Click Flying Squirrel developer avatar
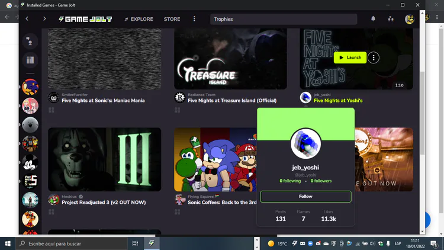This screenshot has width=444, height=250. [179, 200]
